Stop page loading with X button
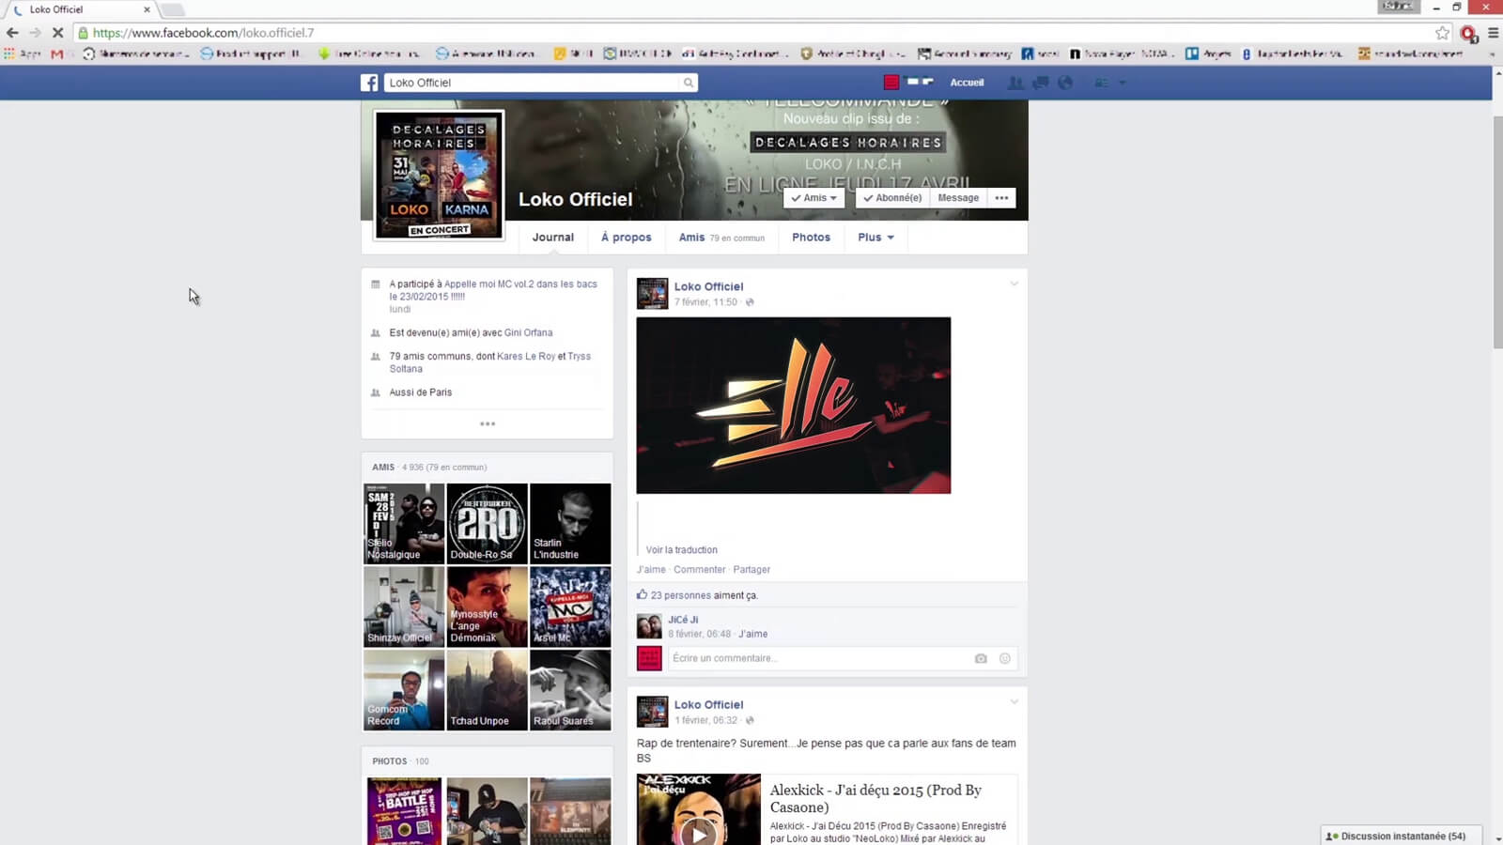This screenshot has width=1503, height=845. point(57,33)
